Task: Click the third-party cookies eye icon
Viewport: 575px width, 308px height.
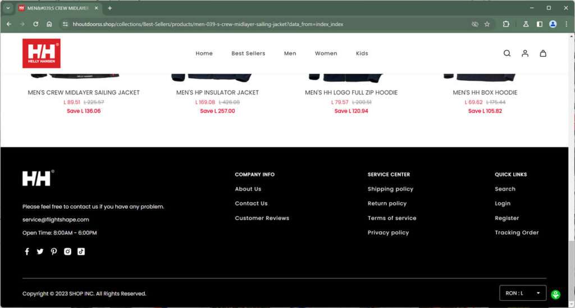Action: pyautogui.click(x=475, y=24)
